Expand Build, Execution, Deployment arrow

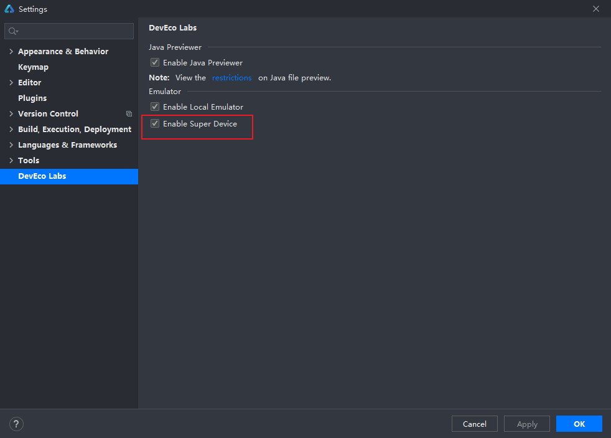tap(11, 130)
